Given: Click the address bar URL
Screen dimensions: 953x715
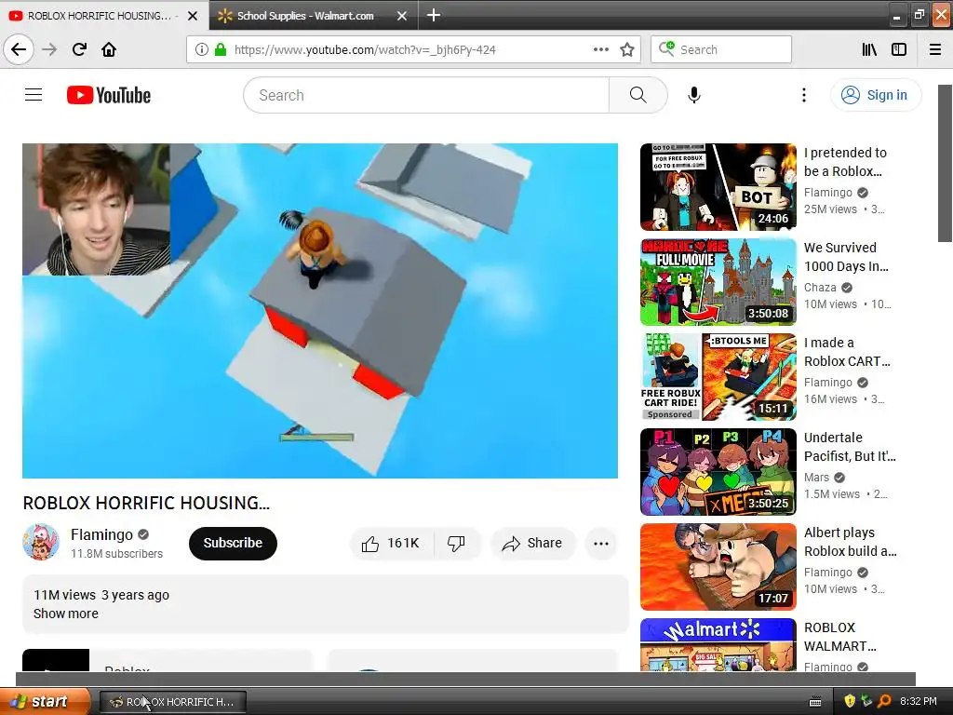Looking at the screenshot, I should (x=365, y=50).
